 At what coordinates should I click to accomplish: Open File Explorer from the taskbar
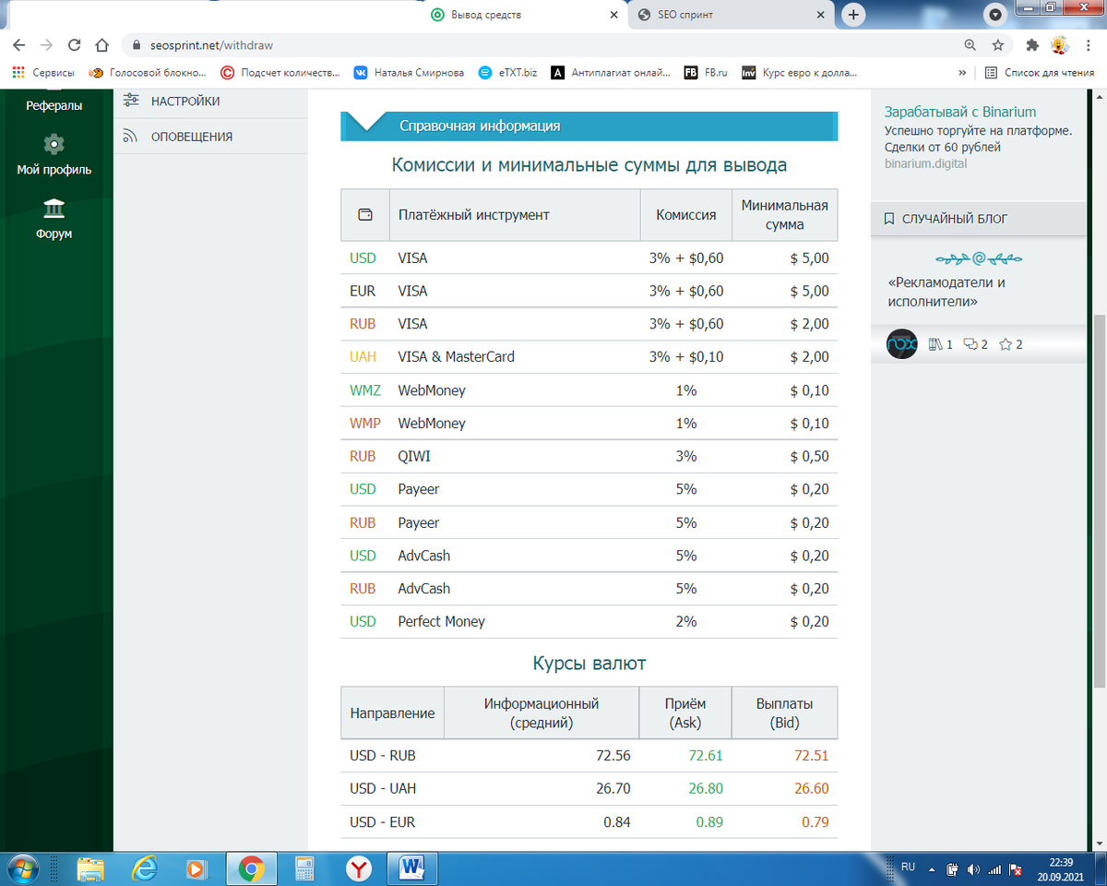click(x=90, y=868)
